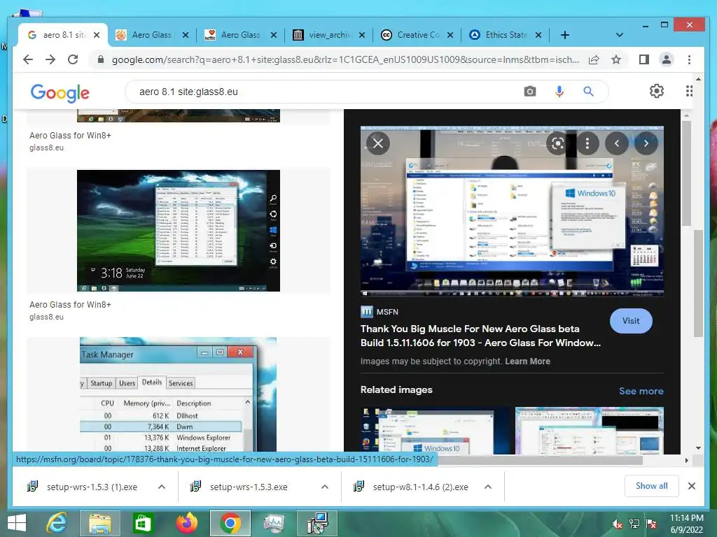Image resolution: width=717 pixels, height=537 pixels.
Task: Show the next image result
Action: [x=646, y=143]
